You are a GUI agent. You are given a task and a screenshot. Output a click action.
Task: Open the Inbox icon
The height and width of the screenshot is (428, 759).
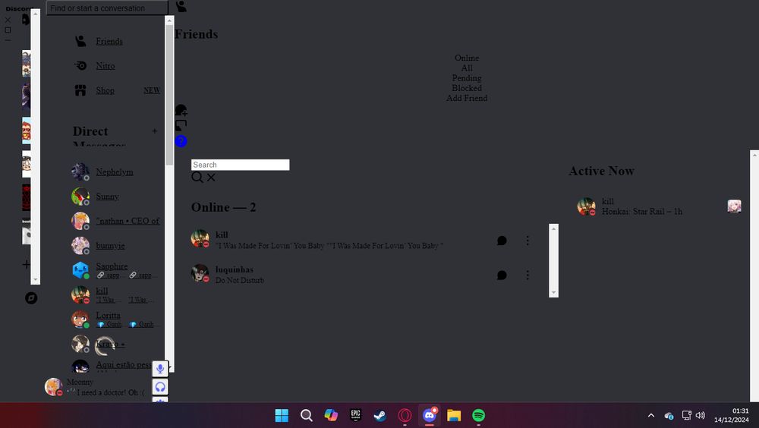[181, 126]
